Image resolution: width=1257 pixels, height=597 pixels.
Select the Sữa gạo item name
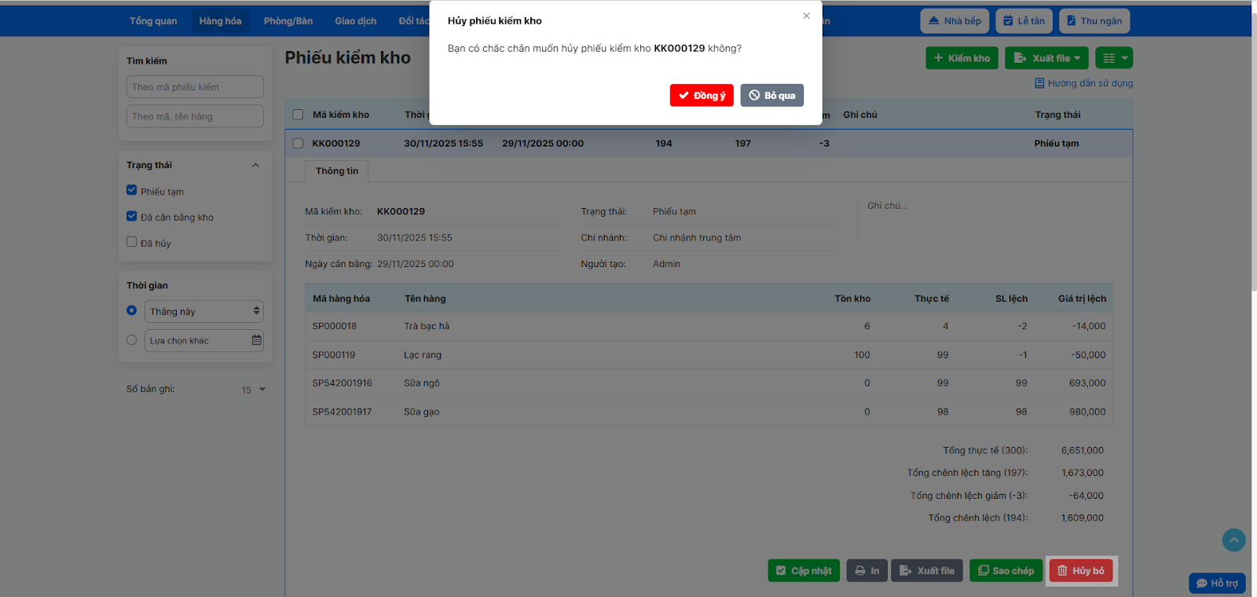(x=422, y=412)
